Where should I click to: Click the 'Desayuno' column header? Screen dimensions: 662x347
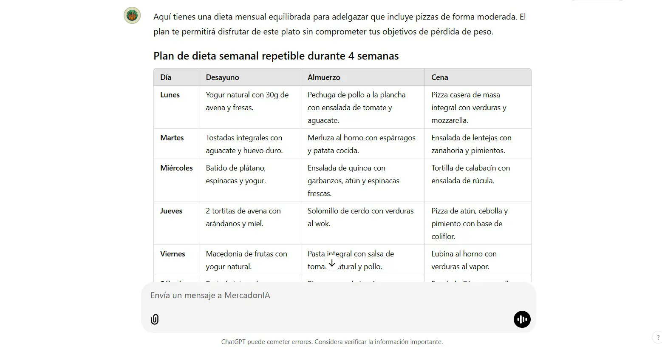point(222,77)
